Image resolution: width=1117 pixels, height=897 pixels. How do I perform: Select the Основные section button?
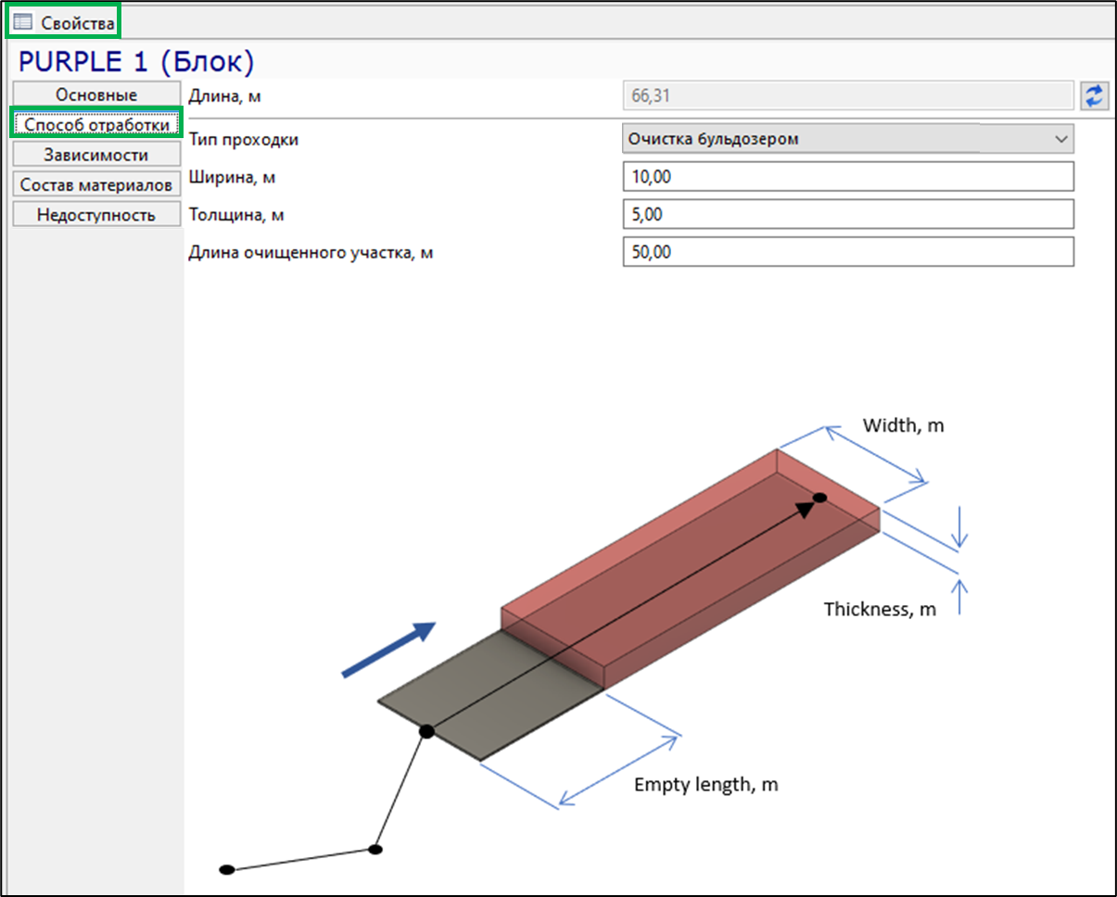coord(96,95)
